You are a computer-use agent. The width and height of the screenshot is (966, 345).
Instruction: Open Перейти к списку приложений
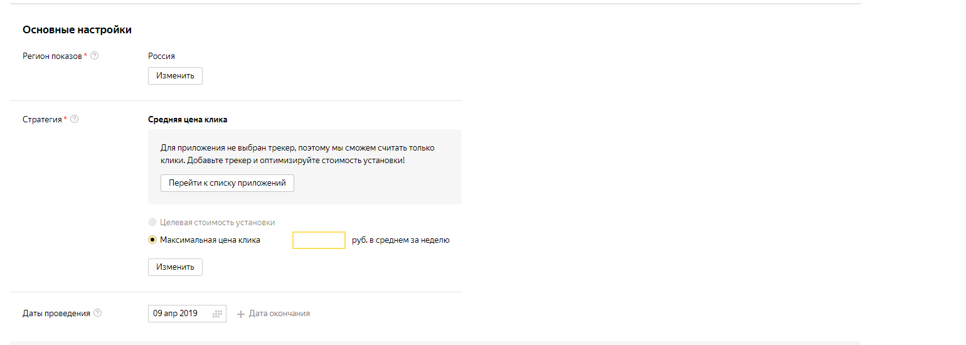[x=227, y=183]
